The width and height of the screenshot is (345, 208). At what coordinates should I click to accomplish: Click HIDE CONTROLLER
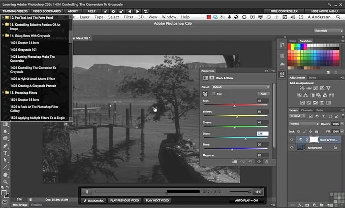pos(284,11)
